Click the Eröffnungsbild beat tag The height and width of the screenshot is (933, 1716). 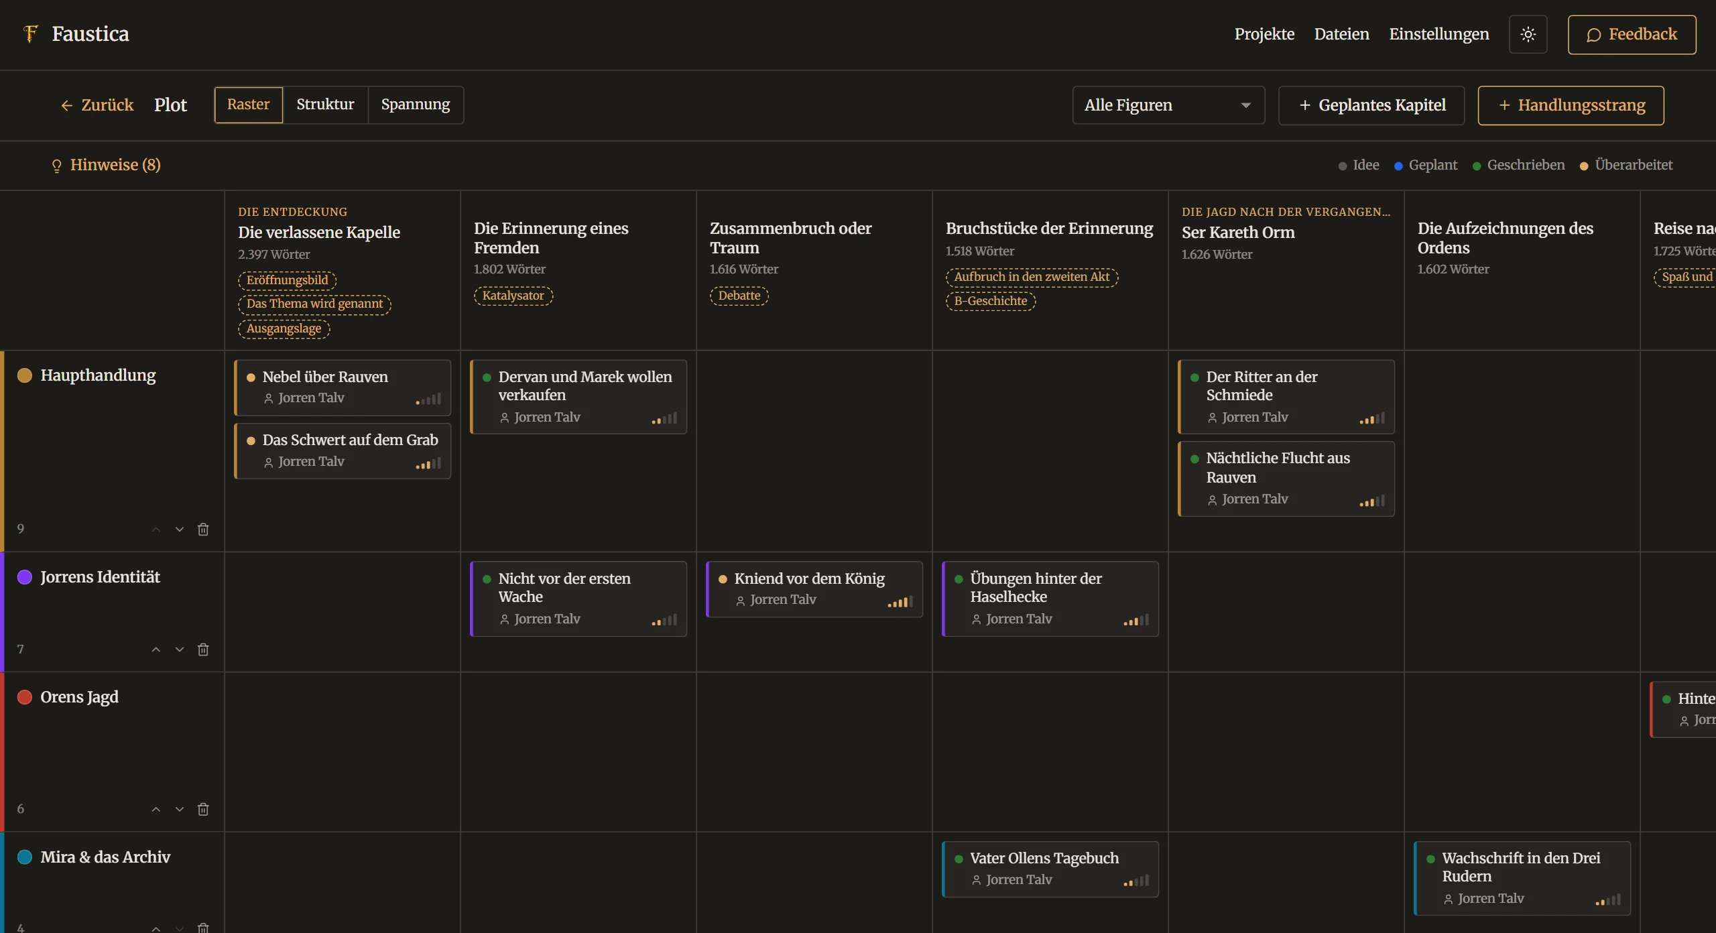[x=288, y=280]
